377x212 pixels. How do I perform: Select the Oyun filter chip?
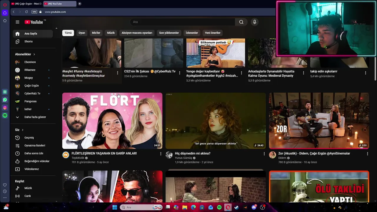[82, 33]
